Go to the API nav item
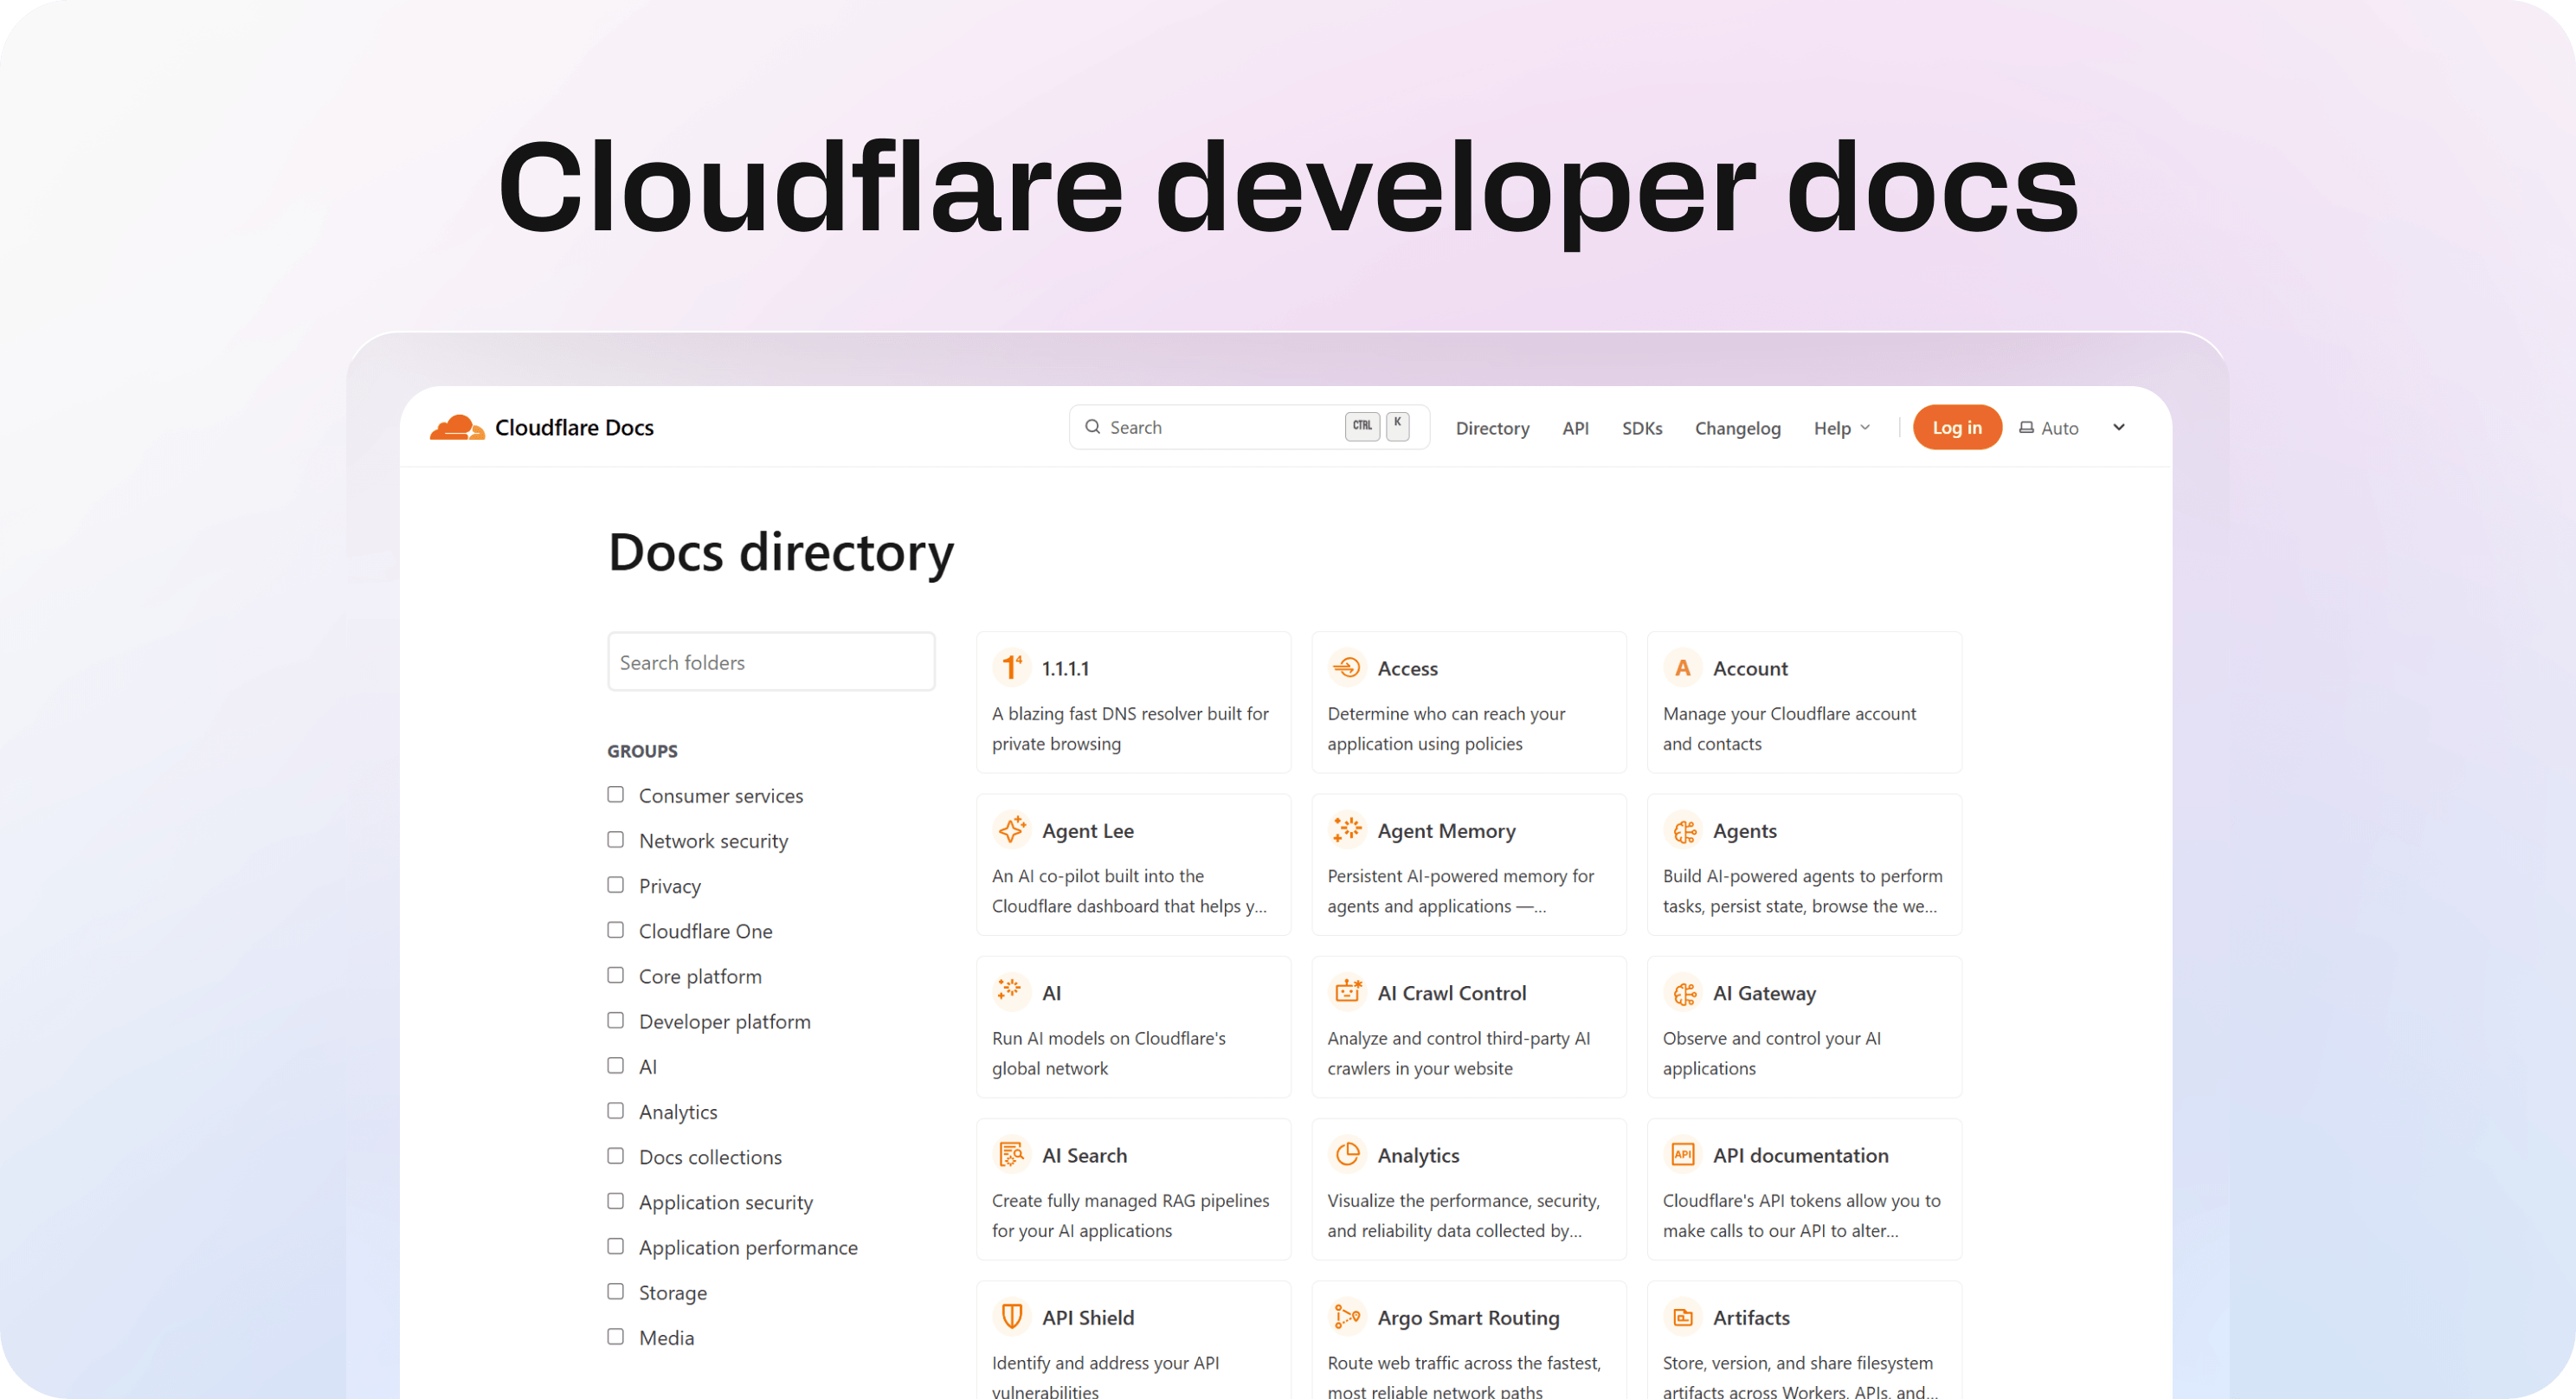 click(1575, 428)
